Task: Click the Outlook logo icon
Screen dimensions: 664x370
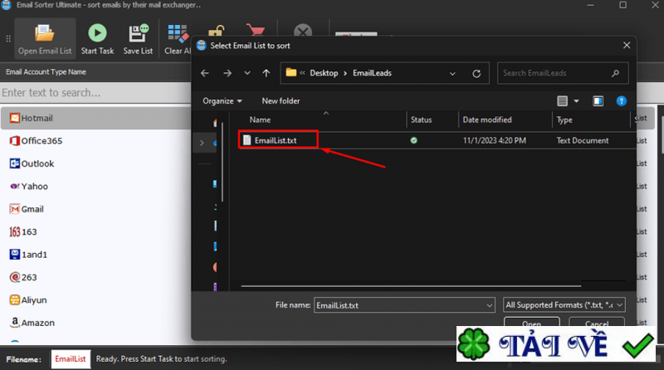Action: [x=14, y=163]
